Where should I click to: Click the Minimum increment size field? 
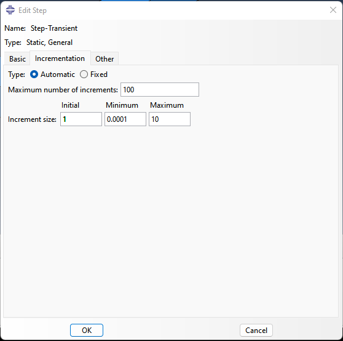[x=125, y=119]
